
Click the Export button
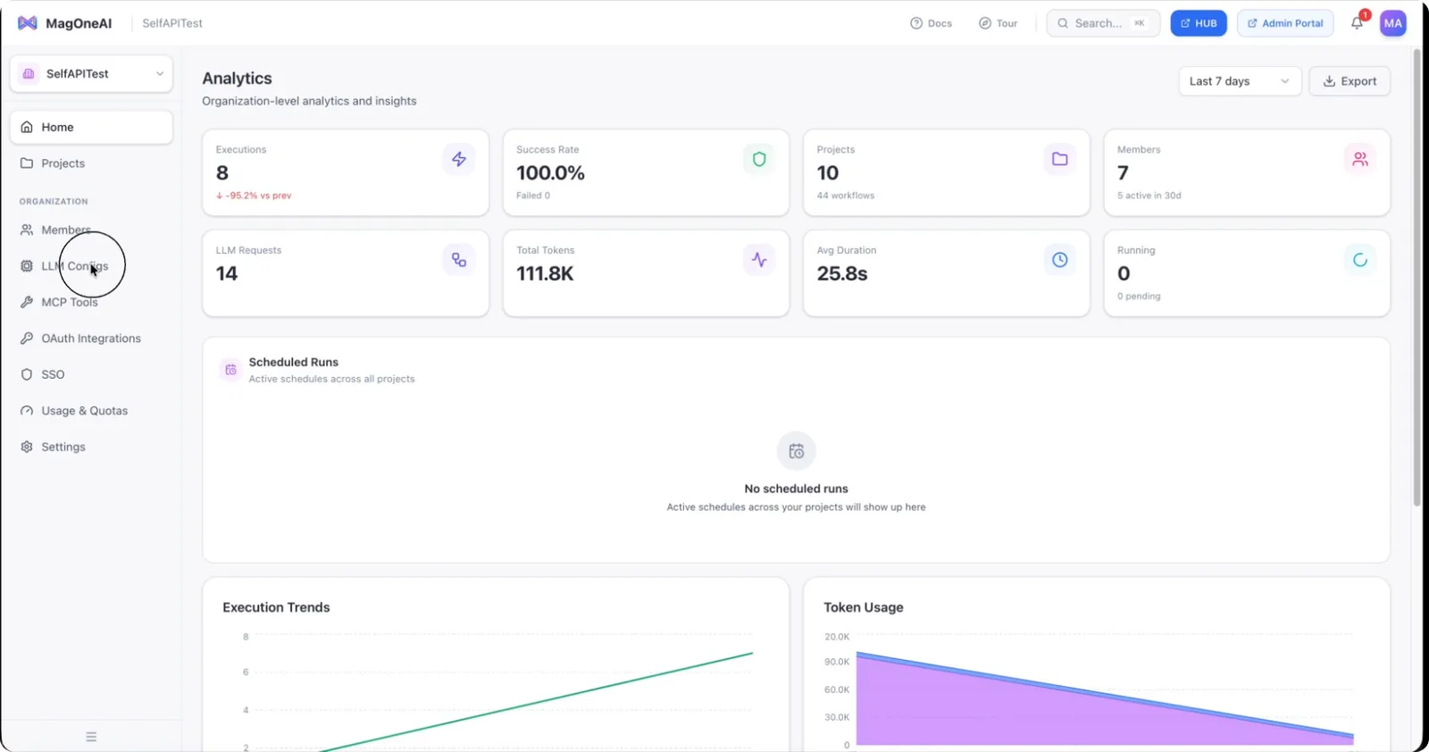[x=1350, y=81]
